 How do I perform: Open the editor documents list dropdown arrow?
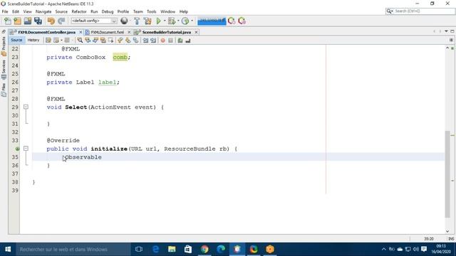click(446, 31)
